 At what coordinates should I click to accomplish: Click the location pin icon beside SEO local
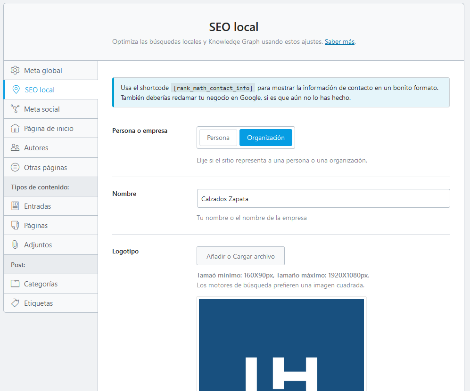(16, 90)
